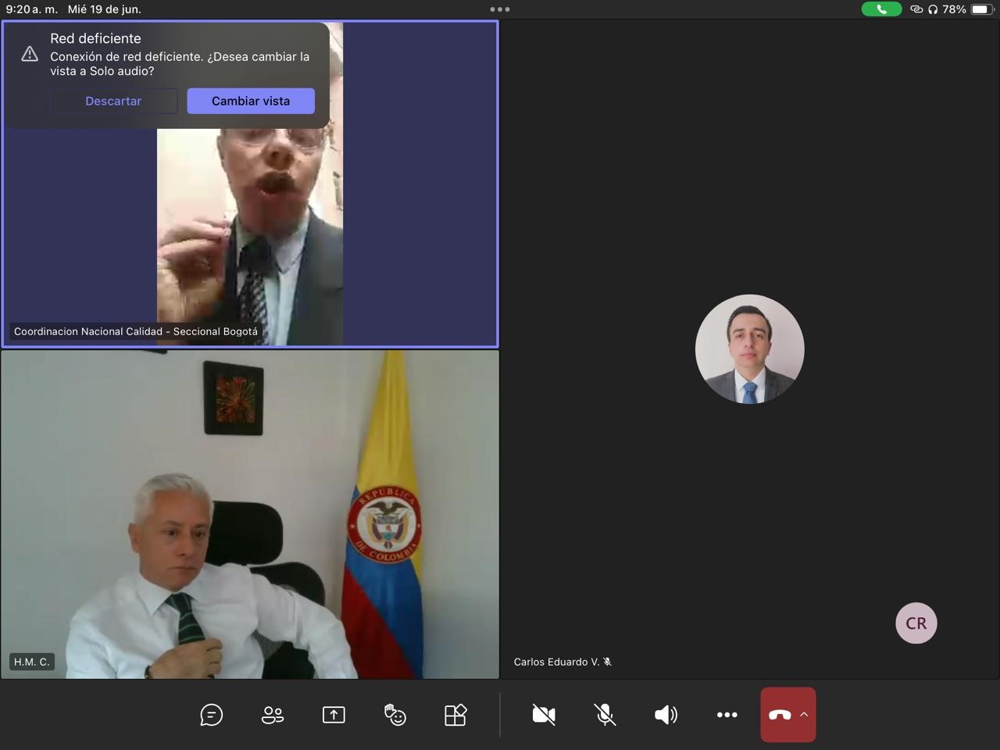1000x750 pixels.
Task: Expand leave call options chevron
Action: pos(804,714)
